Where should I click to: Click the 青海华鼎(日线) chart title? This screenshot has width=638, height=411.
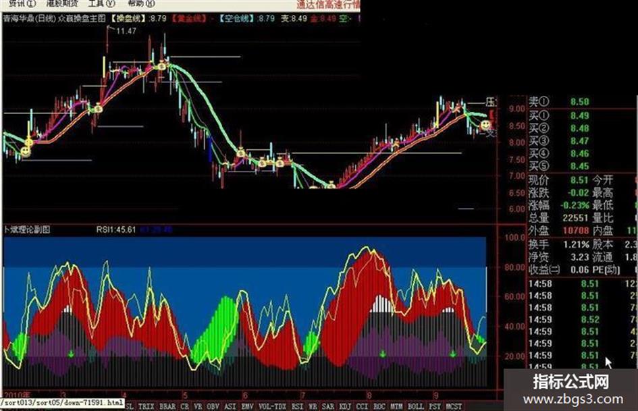(x=29, y=18)
